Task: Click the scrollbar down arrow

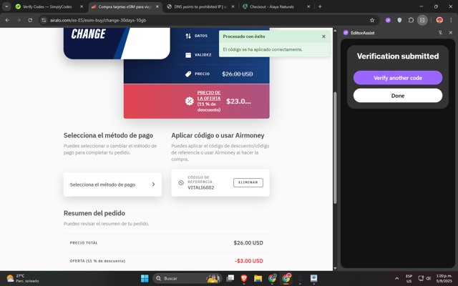Action: pyautogui.click(x=335, y=268)
